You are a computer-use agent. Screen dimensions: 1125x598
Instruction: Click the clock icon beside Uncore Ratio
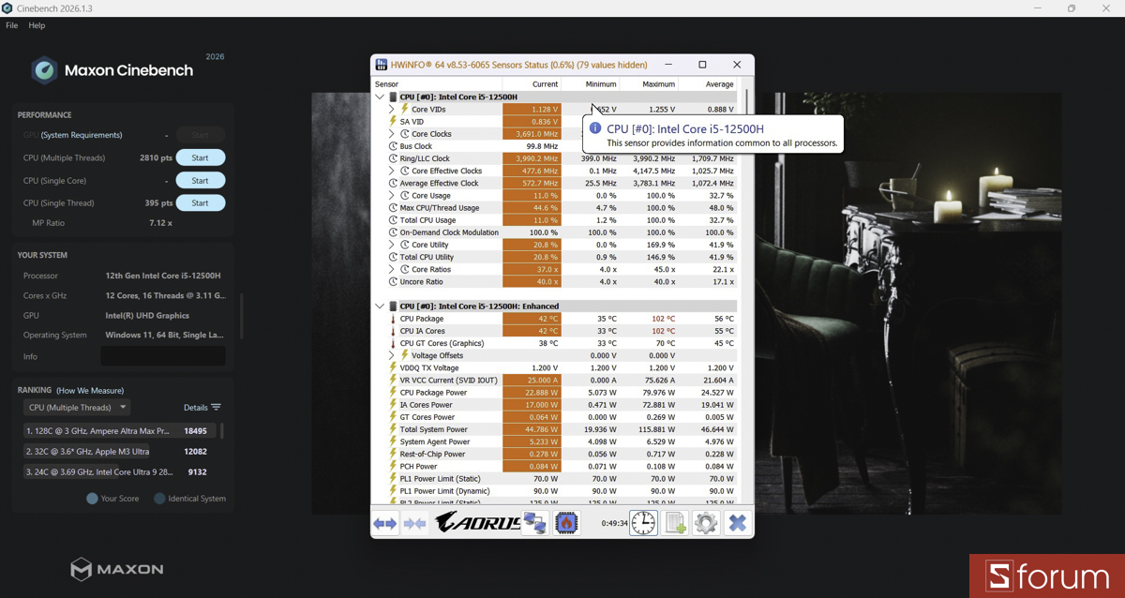coord(393,281)
